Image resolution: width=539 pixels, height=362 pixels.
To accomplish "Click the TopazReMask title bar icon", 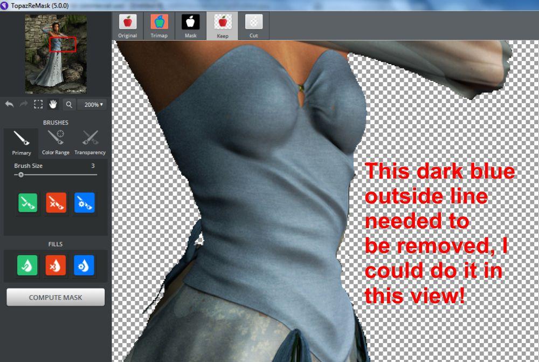I will point(4,5).
